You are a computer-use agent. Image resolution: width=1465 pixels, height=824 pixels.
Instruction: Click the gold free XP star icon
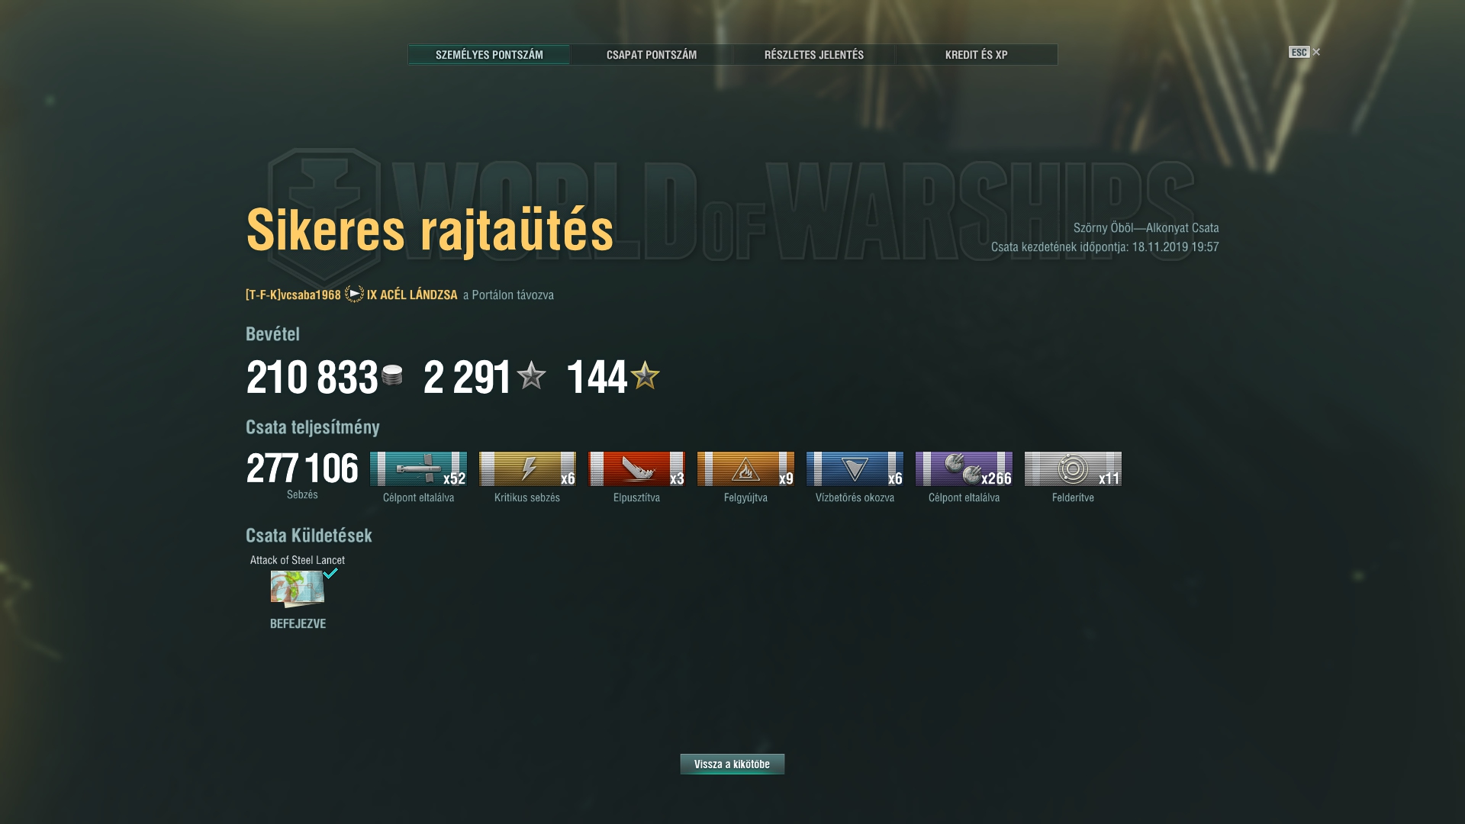(645, 375)
